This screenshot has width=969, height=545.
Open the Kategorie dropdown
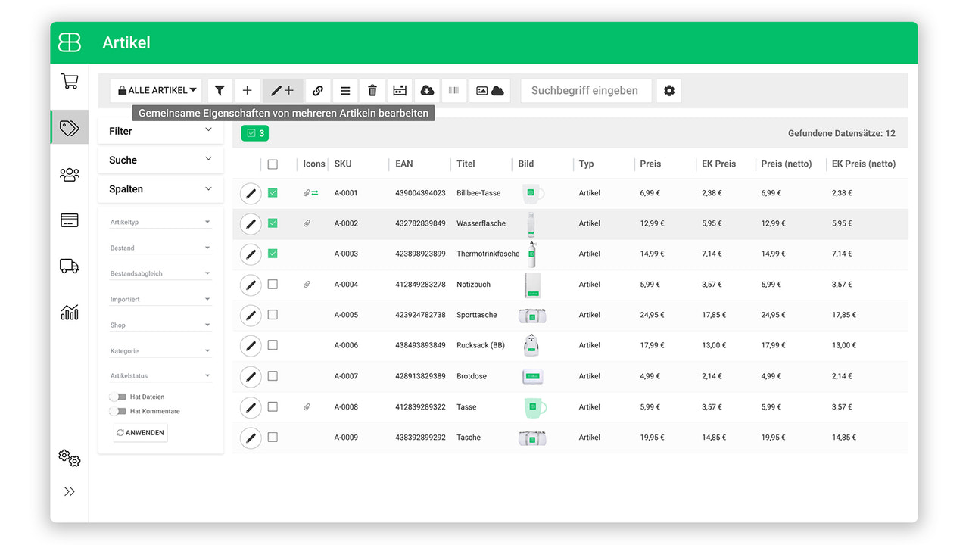[x=160, y=351]
